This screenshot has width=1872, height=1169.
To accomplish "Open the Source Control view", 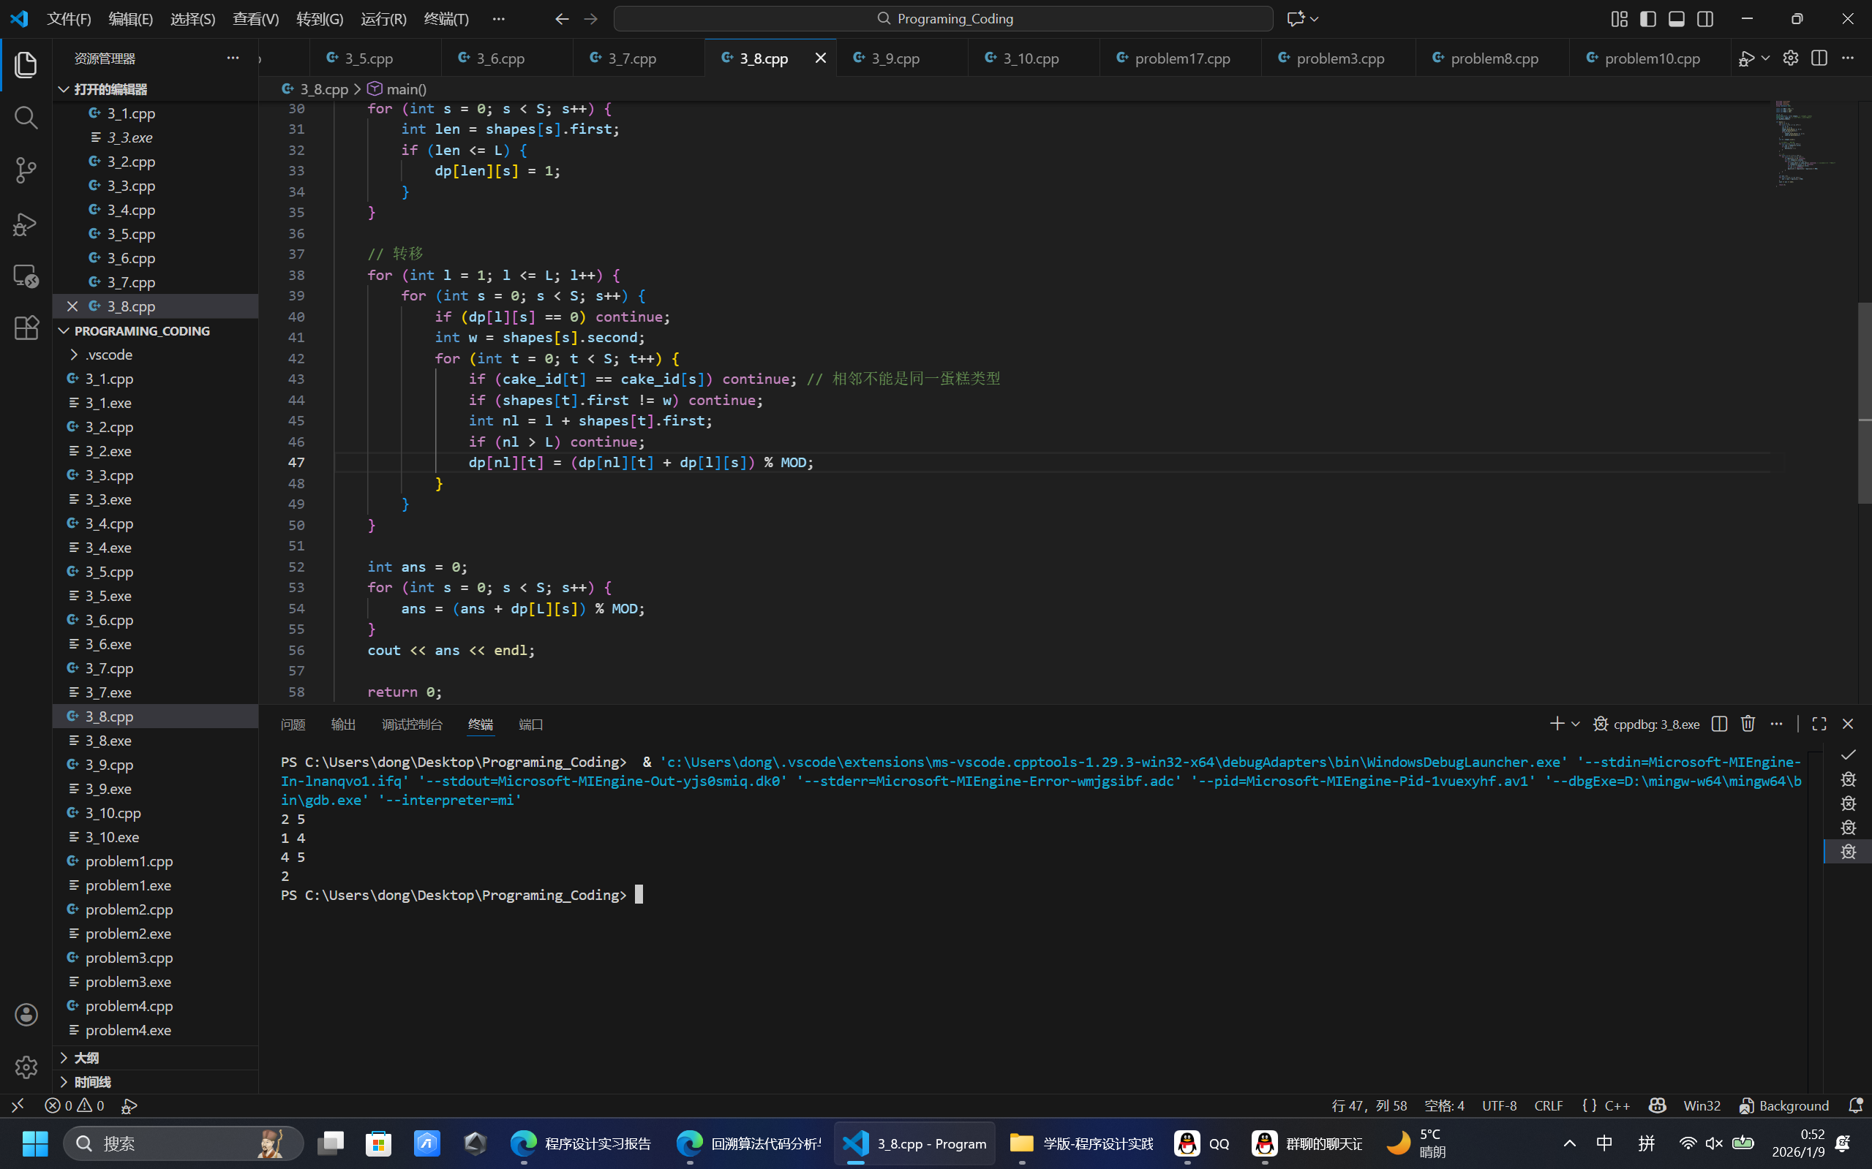I will click(x=26, y=171).
